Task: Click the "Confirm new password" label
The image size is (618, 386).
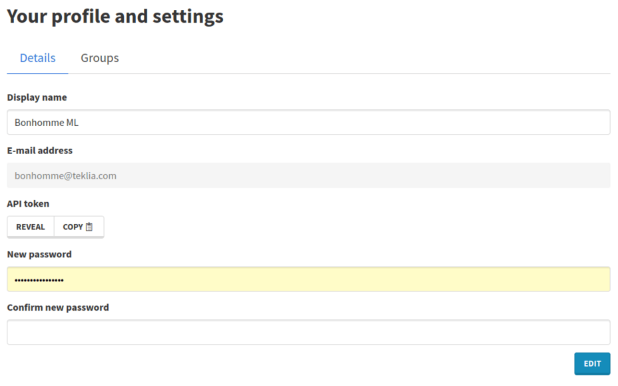Action: coord(58,307)
